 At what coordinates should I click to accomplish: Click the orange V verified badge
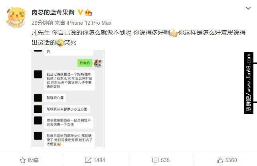pyautogui.click(x=80, y=12)
